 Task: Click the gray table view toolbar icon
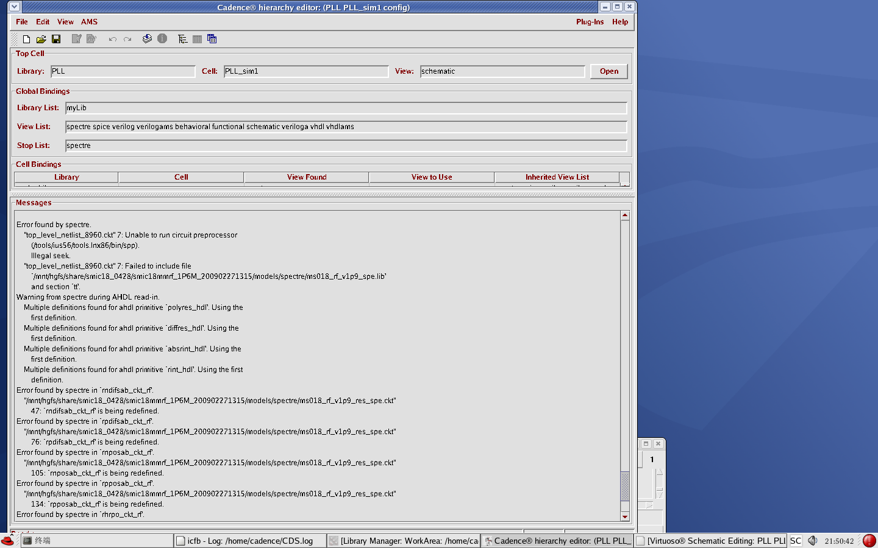click(197, 39)
